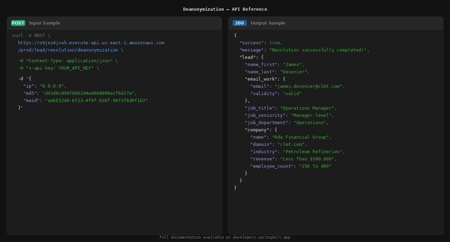Click the amazonaws.com endpoint URL line
450x242 pixels.
click(x=91, y=43)
